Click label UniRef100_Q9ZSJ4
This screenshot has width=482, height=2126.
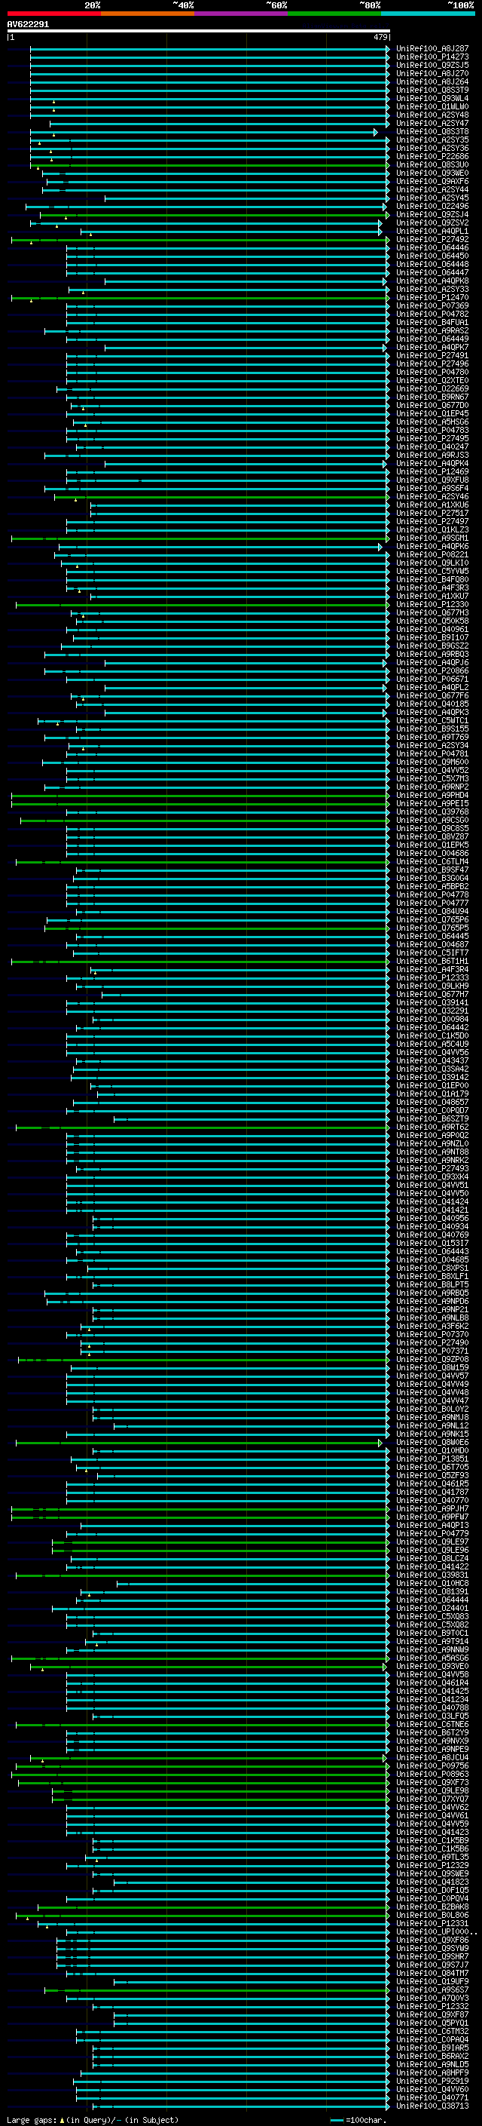coord(432,215)
